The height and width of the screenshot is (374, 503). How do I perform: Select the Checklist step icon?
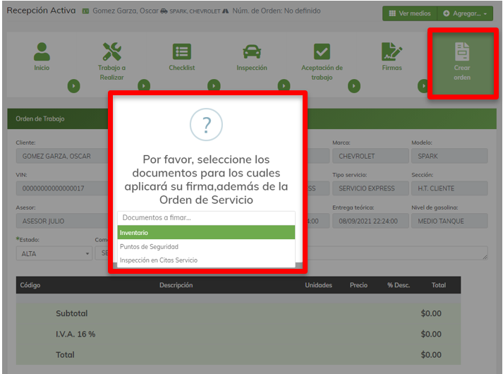(181, 52)
